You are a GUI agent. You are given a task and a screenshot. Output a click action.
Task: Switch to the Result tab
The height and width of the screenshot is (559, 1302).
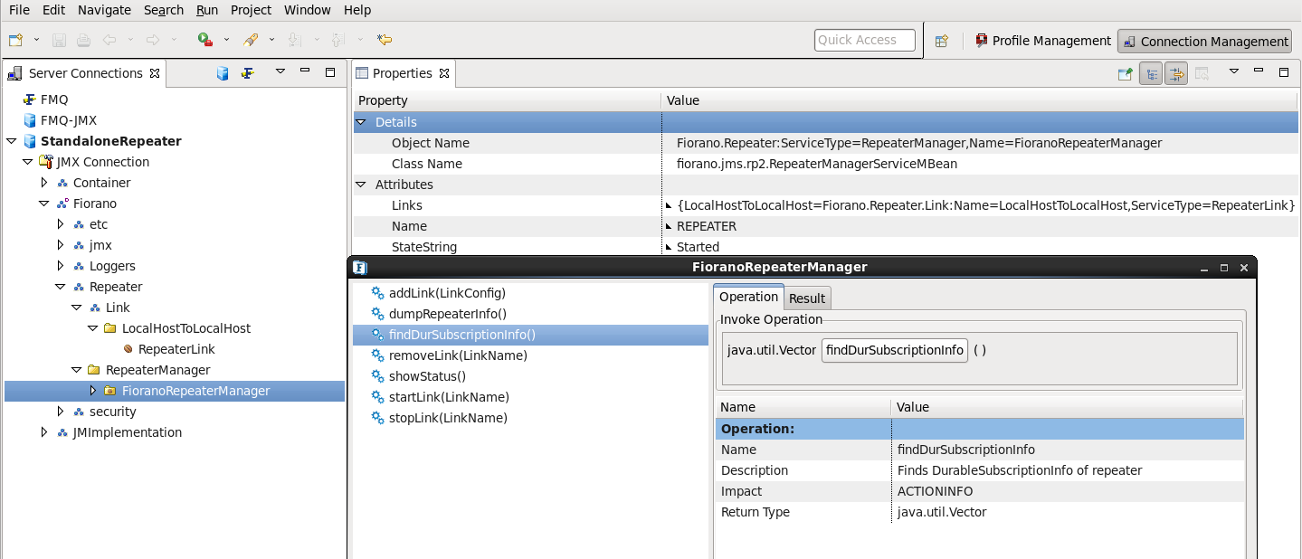806,298
